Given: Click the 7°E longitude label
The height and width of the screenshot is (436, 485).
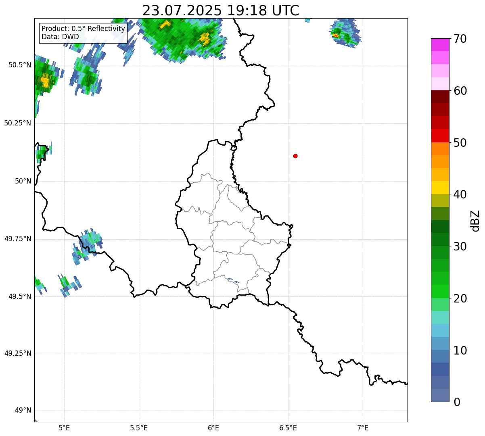Looking at the screenshot, I should tap(363, 428).
